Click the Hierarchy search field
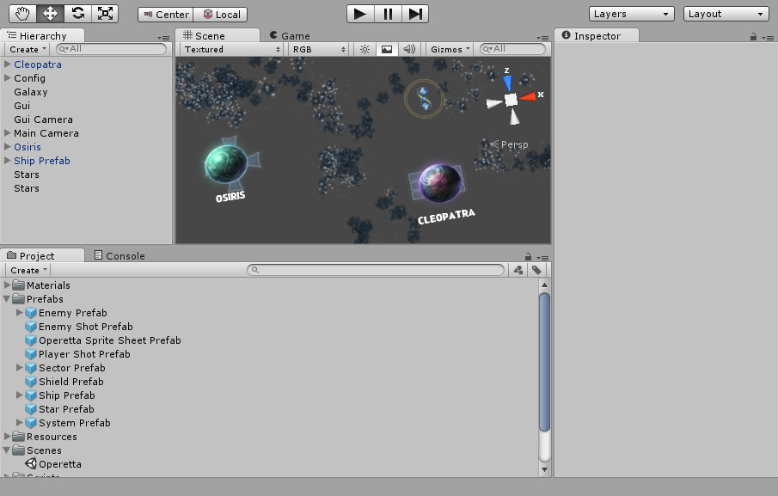Image resolution: width=778 pixels, height=496 pixels. coord(111,49)
